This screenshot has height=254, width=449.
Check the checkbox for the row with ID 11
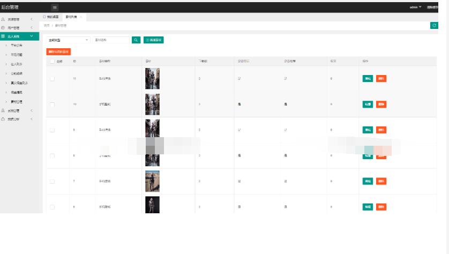click(x=52, y=78)
